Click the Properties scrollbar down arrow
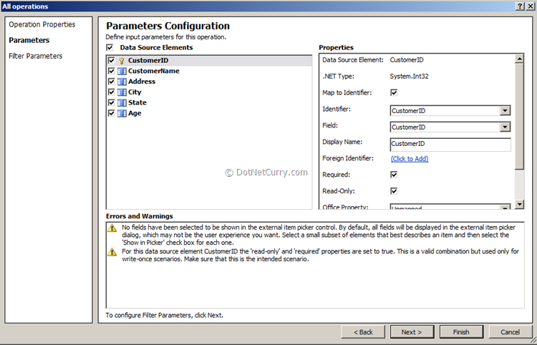The image size is (537, 345). pyautogui.click(x=519, y=204)
